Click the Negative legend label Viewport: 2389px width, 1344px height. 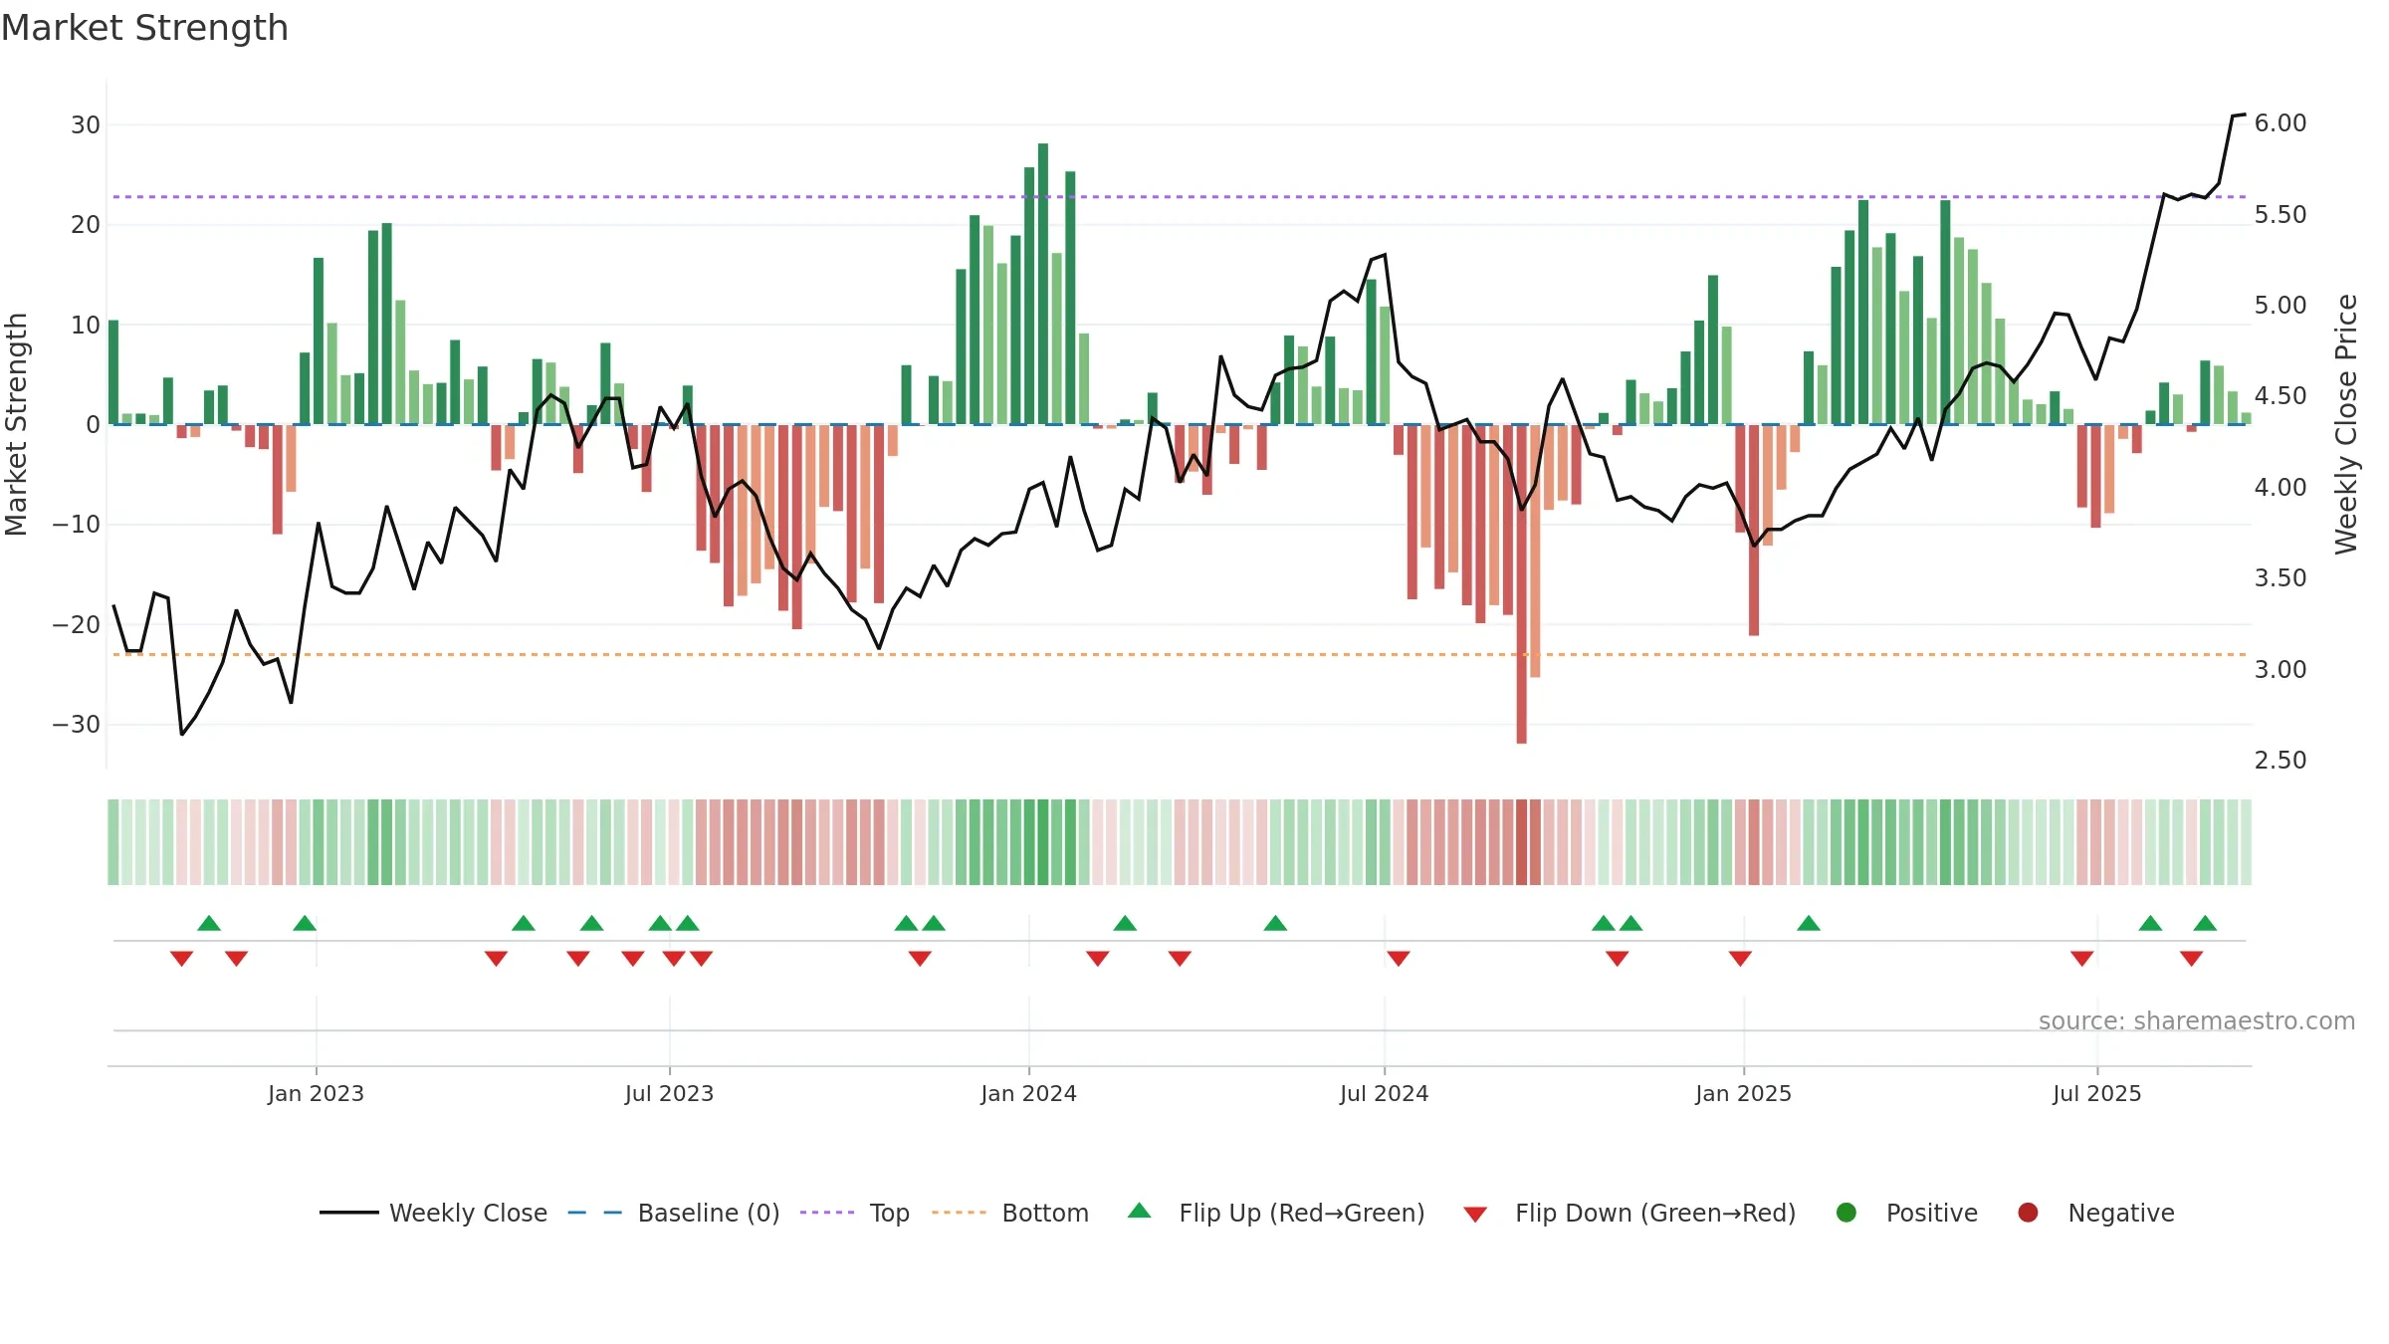coord(2121,1213)
